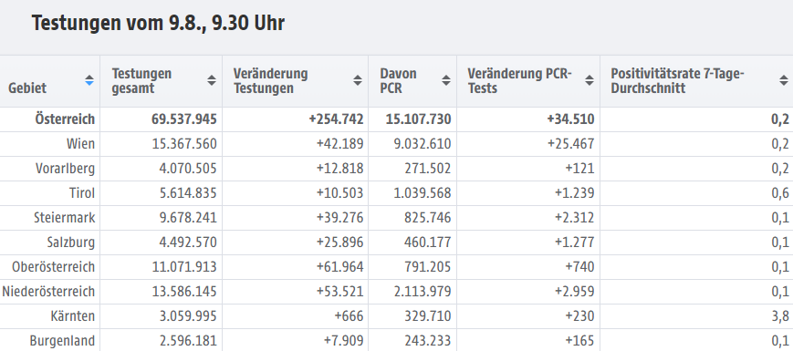The image size is (793, 351).
Task: Select the Veränderung Testungen header text
Action: click(271, 81)
